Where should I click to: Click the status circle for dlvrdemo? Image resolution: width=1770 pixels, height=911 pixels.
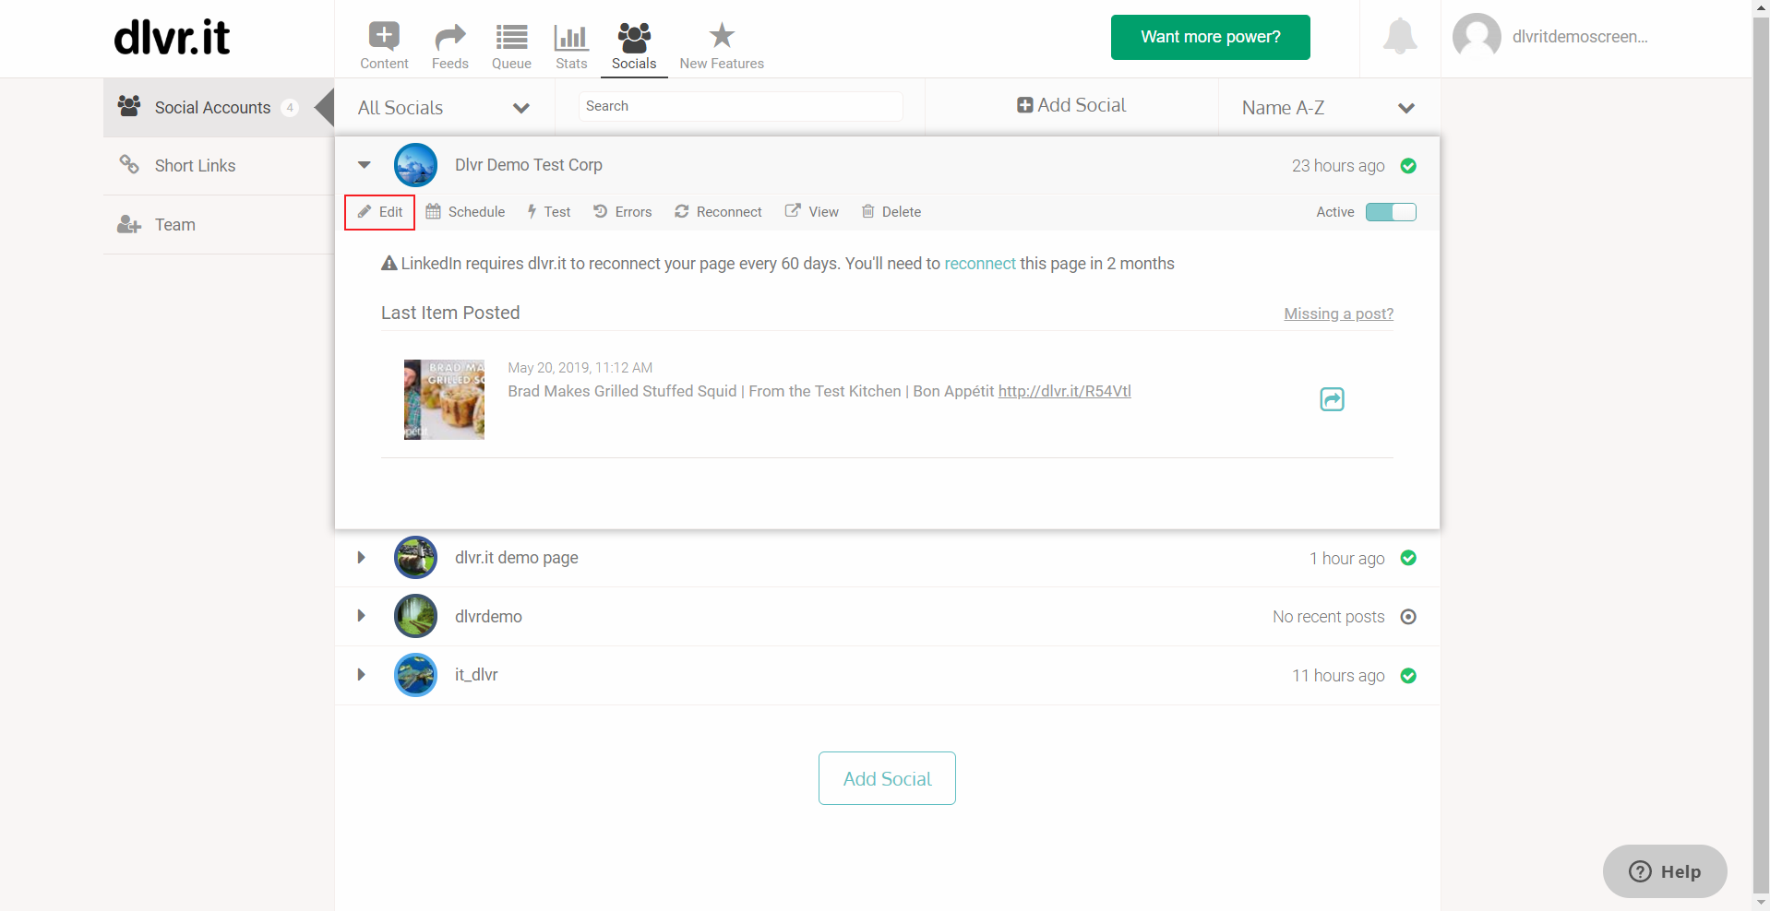point(1408,617)
